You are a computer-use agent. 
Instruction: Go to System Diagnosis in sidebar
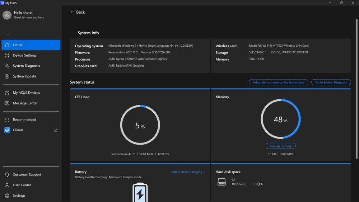coord(31,66)
